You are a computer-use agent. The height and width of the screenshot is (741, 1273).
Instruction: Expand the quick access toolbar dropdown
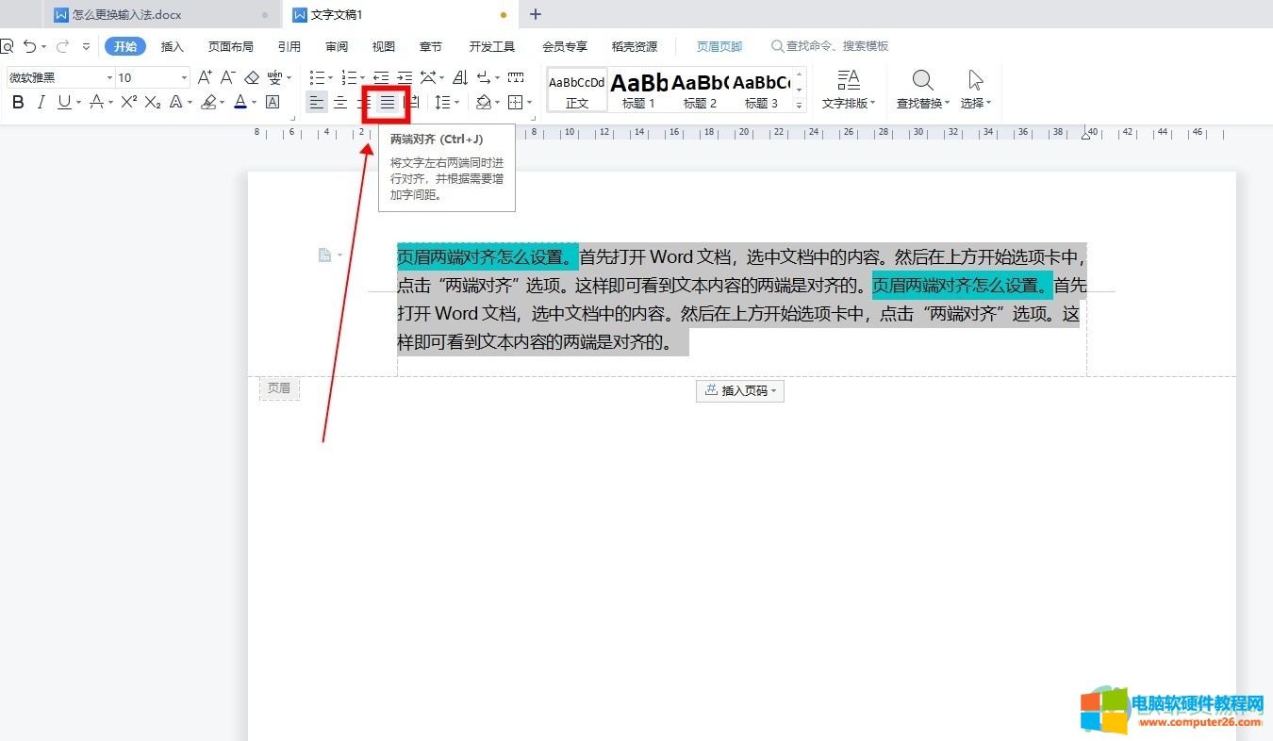[87, 46]
